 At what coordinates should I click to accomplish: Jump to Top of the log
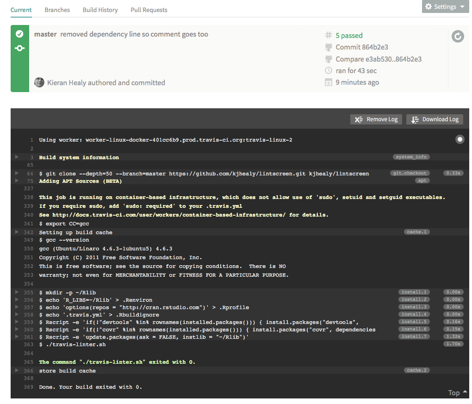pos(457,392)
